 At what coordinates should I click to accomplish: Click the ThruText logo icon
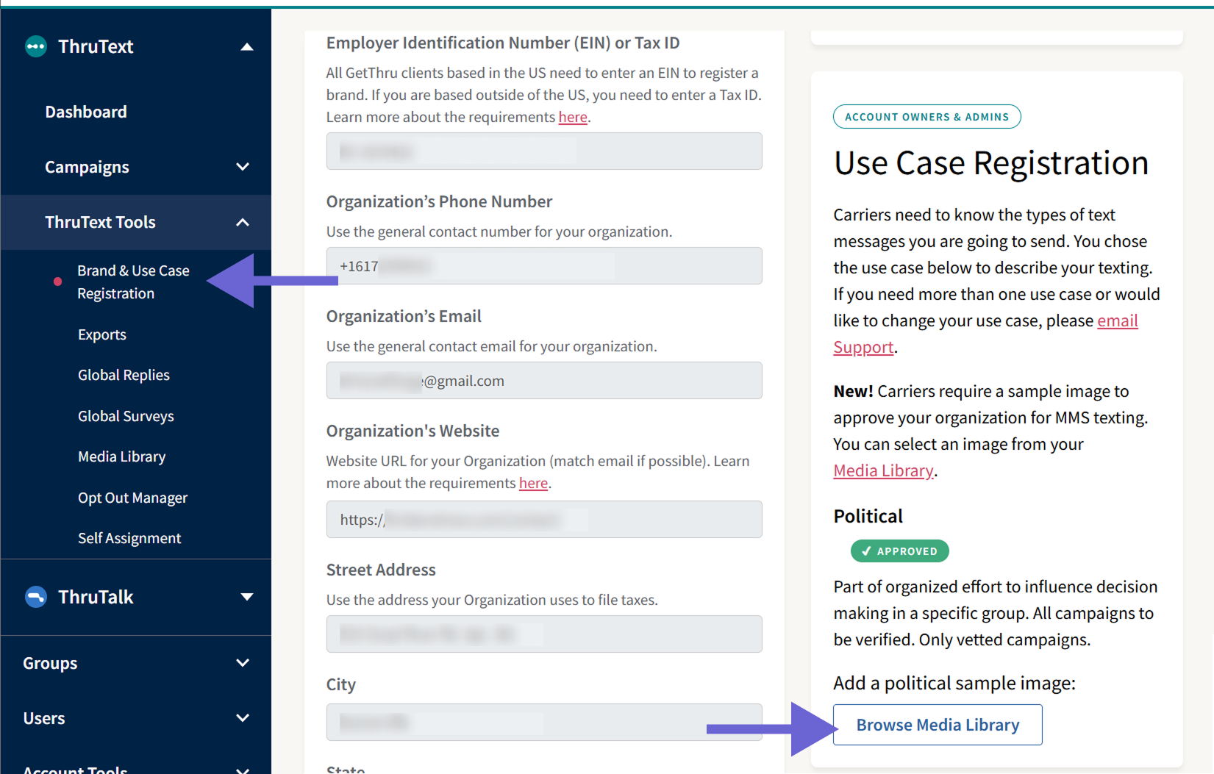point(35,46)
